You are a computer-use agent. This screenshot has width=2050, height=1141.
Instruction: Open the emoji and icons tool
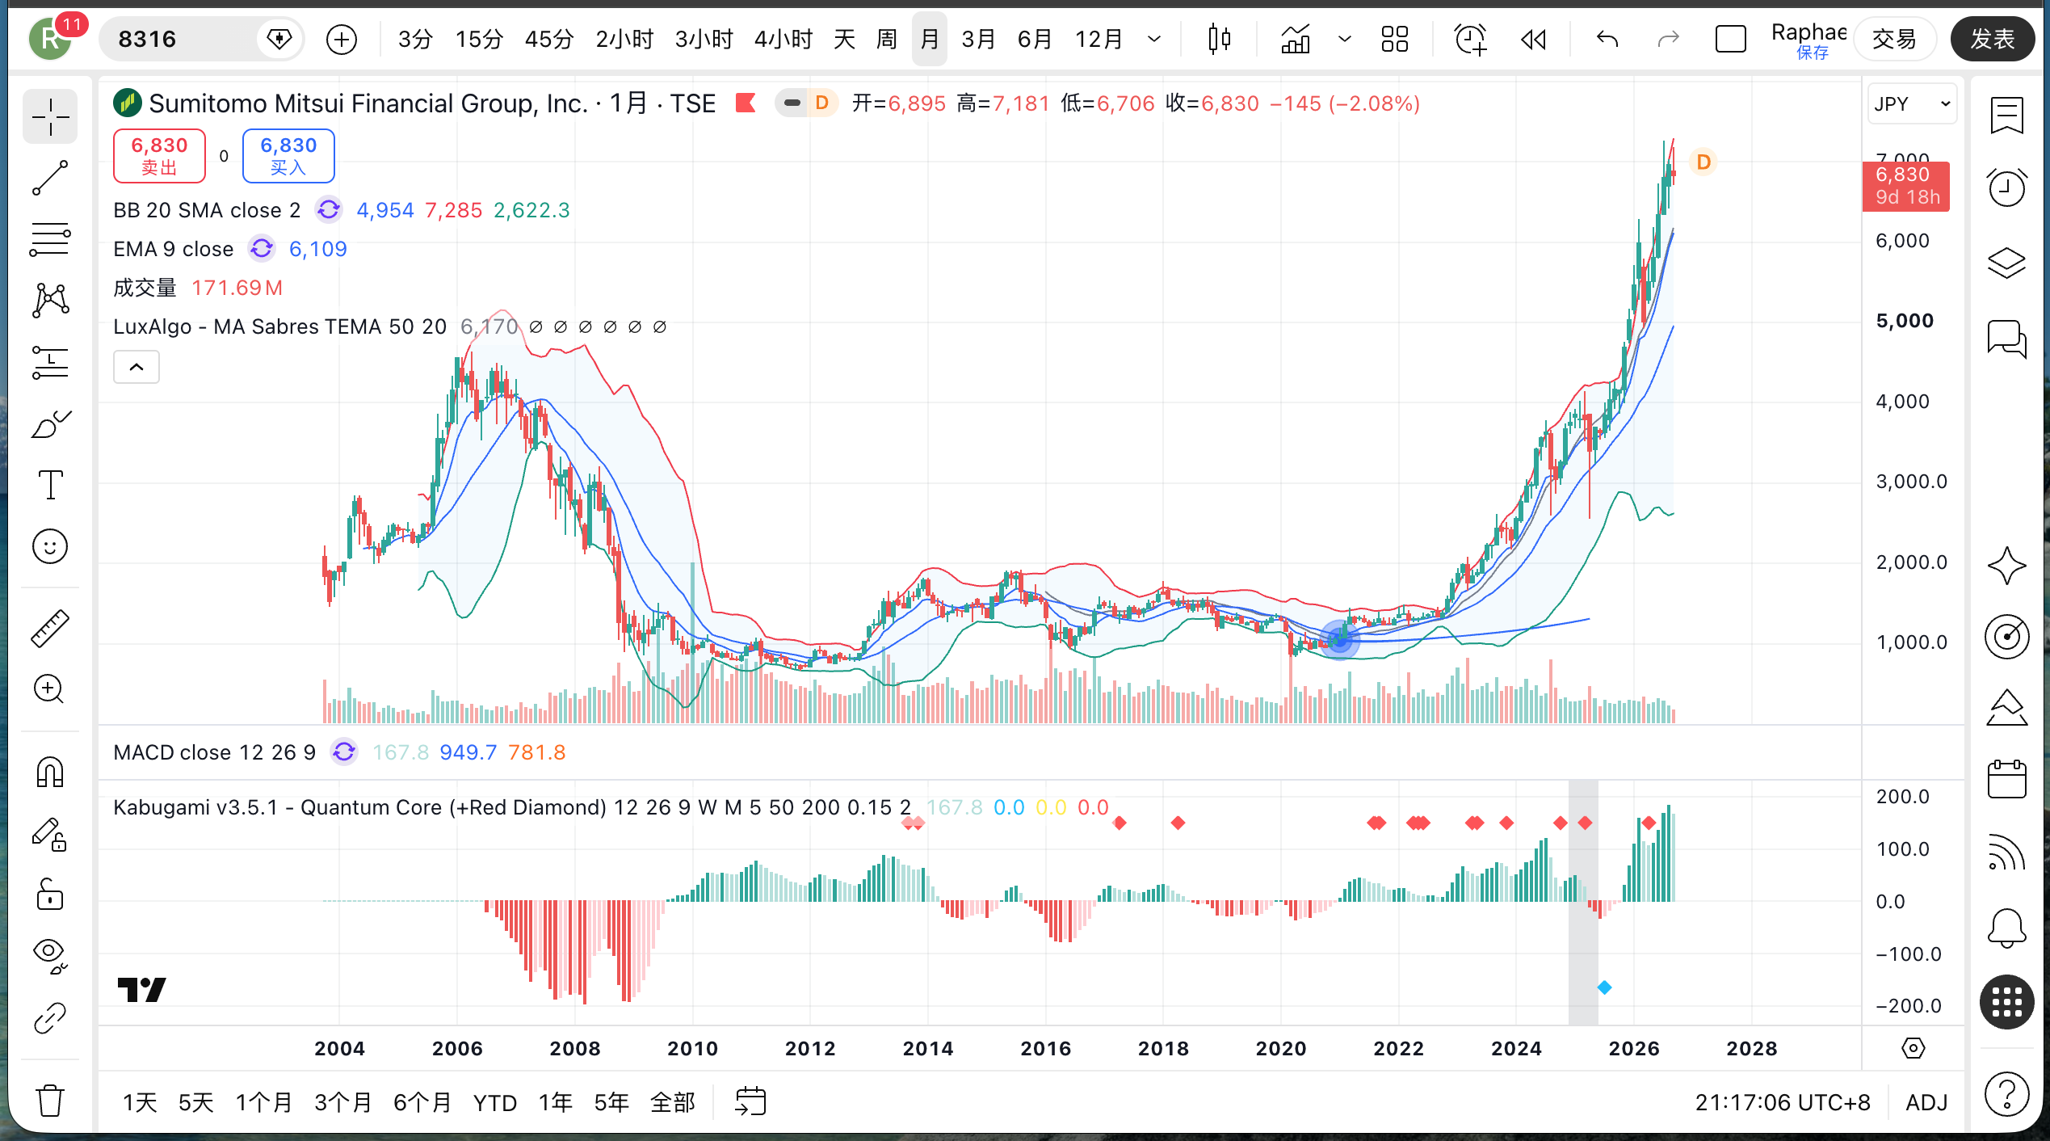(x=50, y=547)
